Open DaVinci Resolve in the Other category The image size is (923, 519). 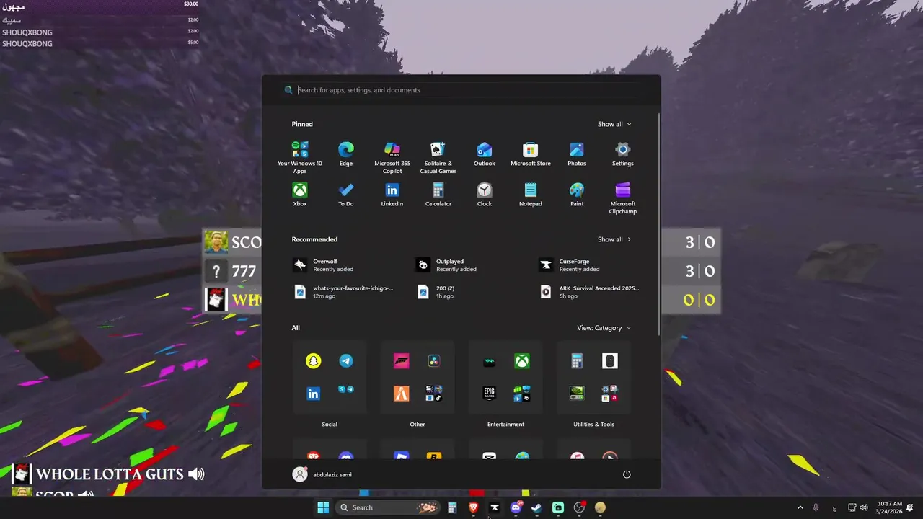[x=434, y=361]
